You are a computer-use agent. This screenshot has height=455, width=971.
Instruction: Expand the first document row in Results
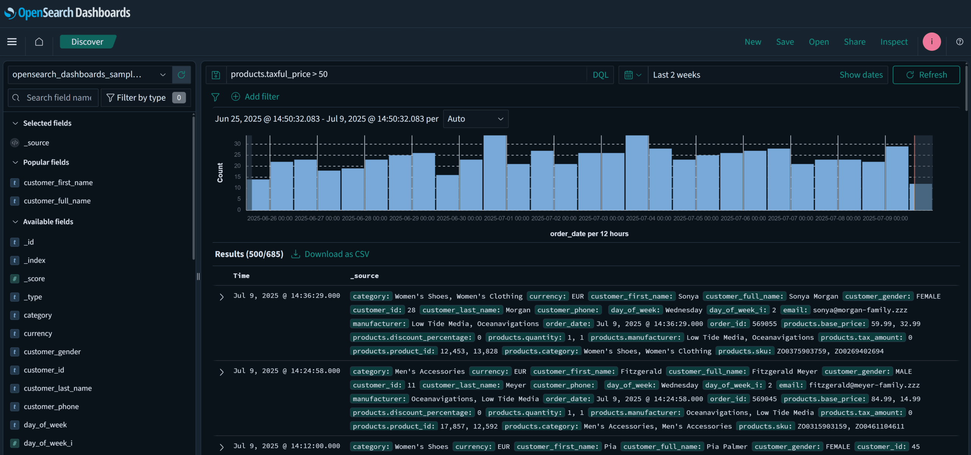[222, 297]
